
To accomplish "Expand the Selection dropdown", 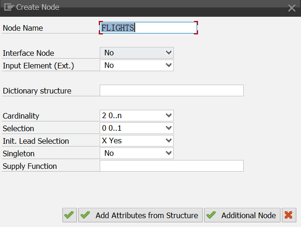I will 137,128.
